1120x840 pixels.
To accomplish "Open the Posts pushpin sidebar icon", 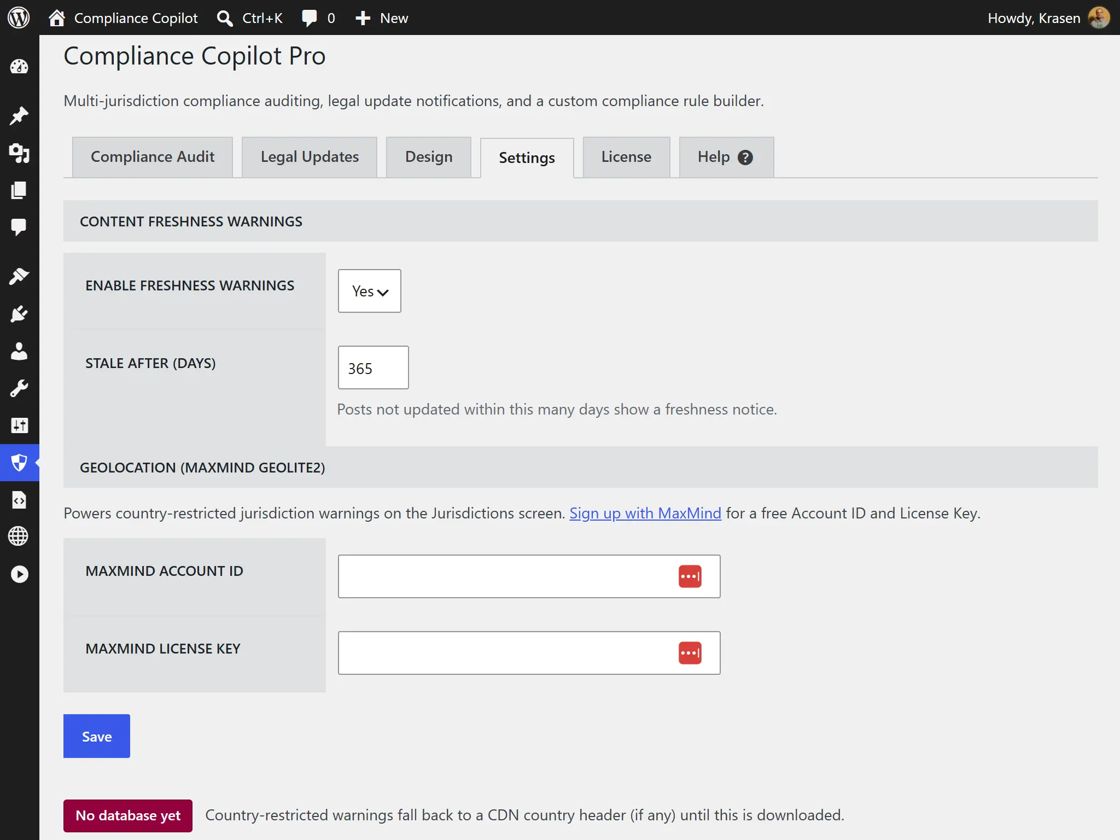I will coord(19,115).
